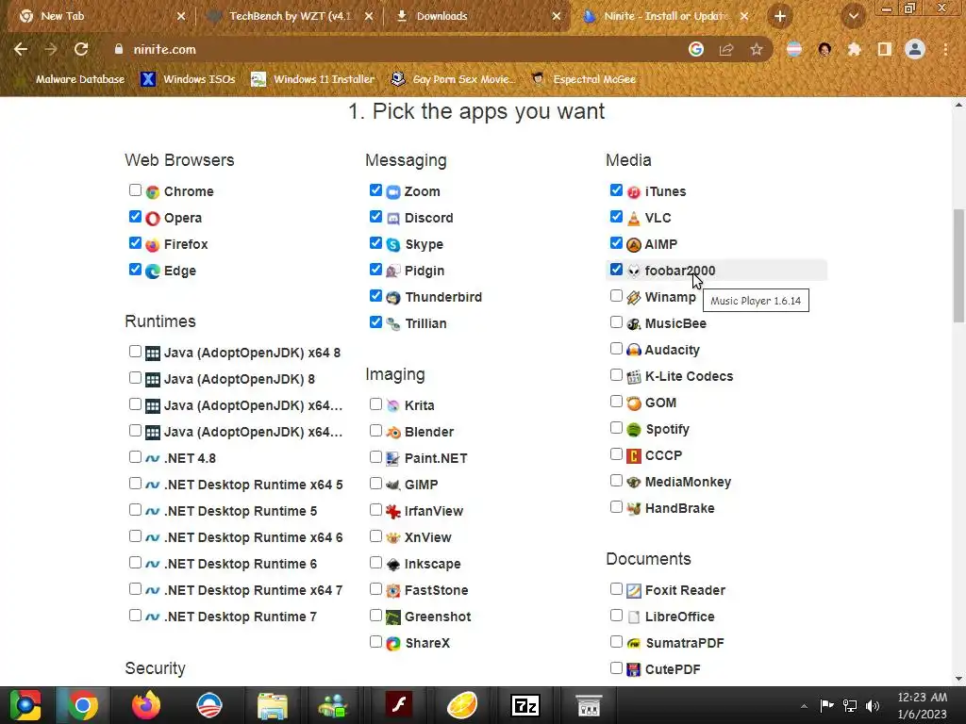
Task: Click the scroll down arrow
Action: [x=958, y=679]
